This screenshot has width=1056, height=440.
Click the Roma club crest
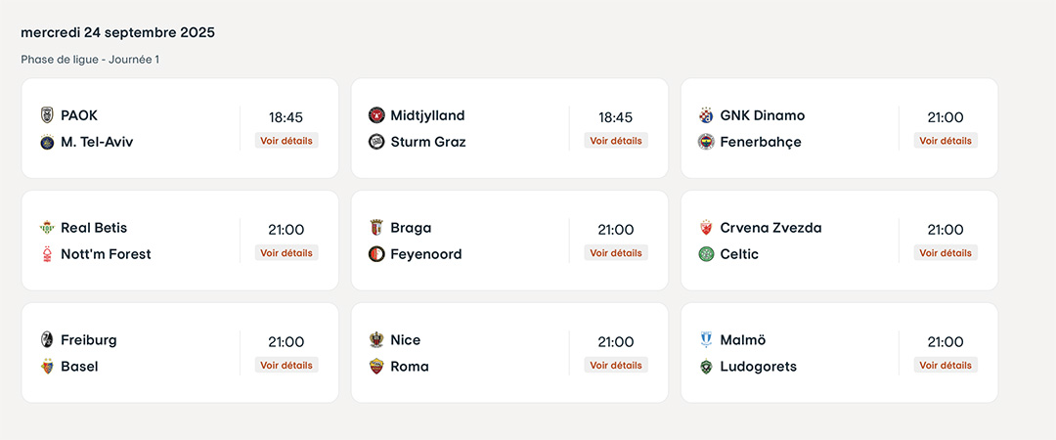point(376,367)
